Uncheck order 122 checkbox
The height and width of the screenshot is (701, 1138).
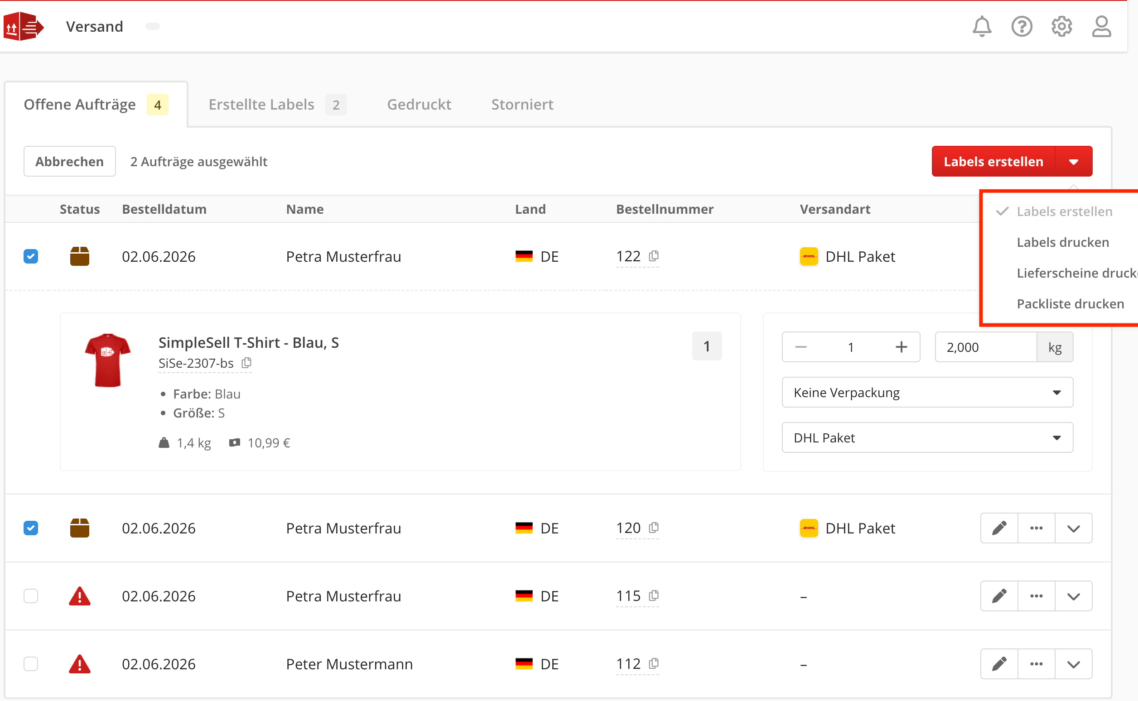pyautogui.click(x=31, y=256)
